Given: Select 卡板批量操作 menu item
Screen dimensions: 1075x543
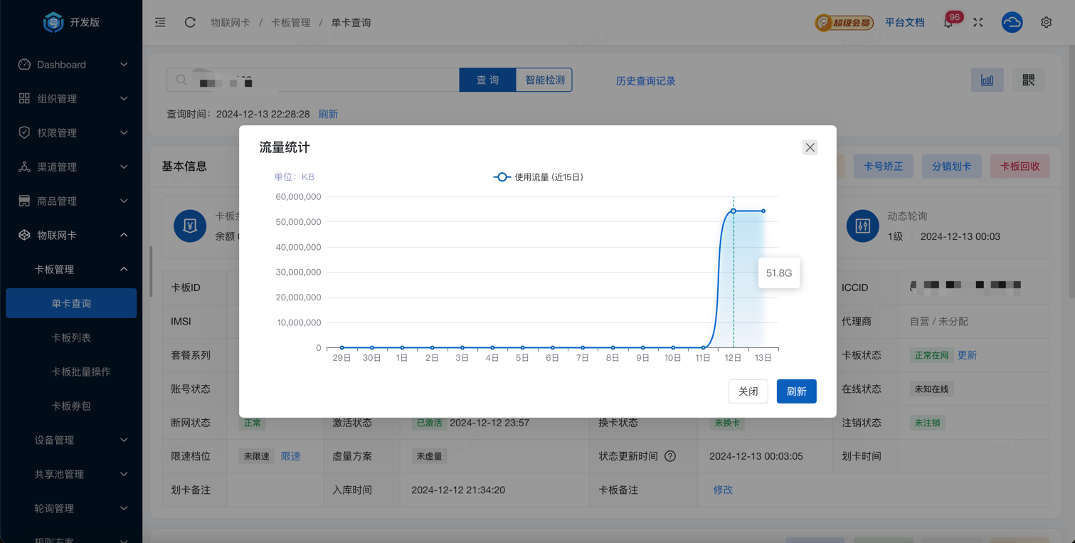Looking at the screenshot, I should [x=80, y=372].
